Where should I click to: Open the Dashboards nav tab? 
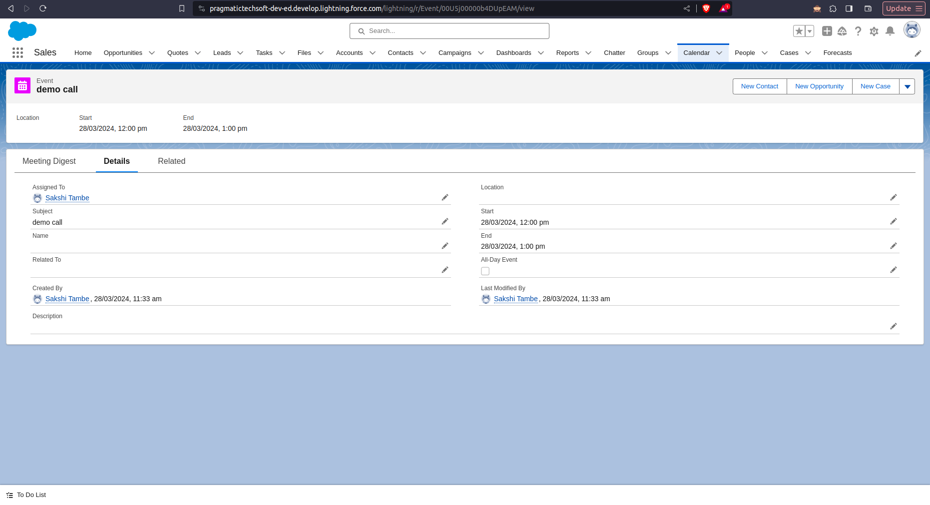[513, 53]
